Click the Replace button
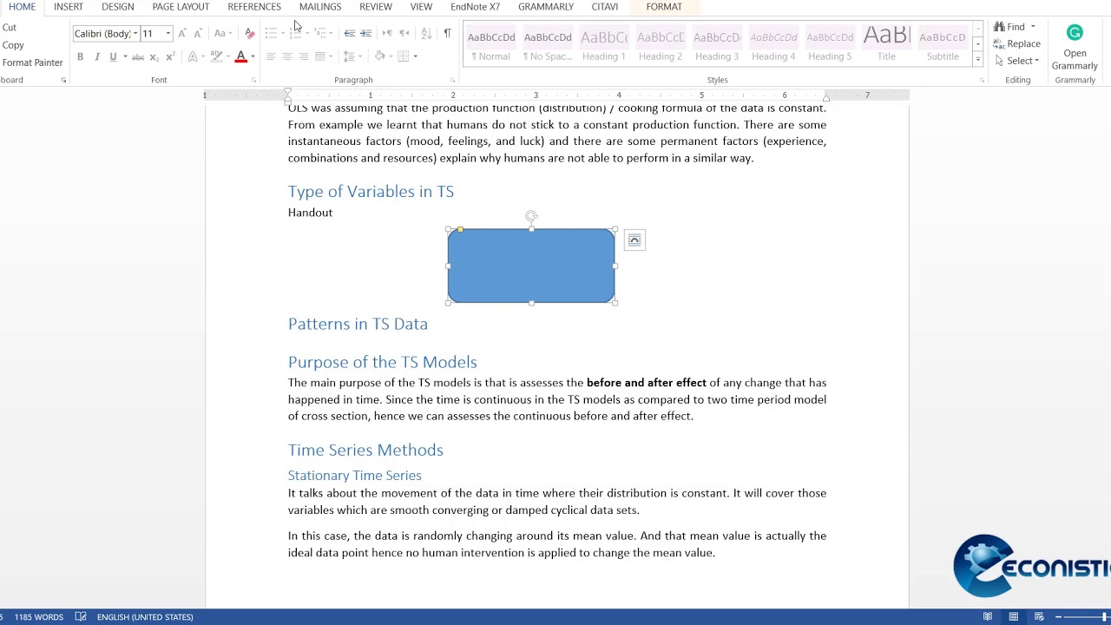 pos(1017,43)
